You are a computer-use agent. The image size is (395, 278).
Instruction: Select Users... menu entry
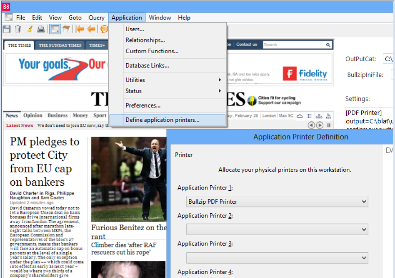coord(167,29)
